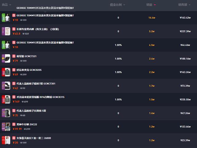Viewport: 197px width, 148px height.
Task: Open the 男神牛仔裤 ZHC22 product thumbnail
Action: [6, 127]
